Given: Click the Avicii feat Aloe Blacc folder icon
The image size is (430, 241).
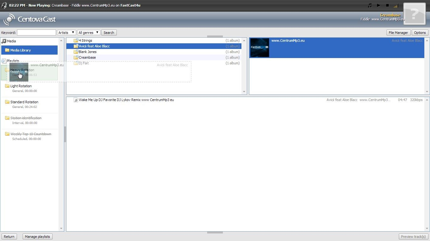Looking at the screenshot, I should [x=76, y=46].
